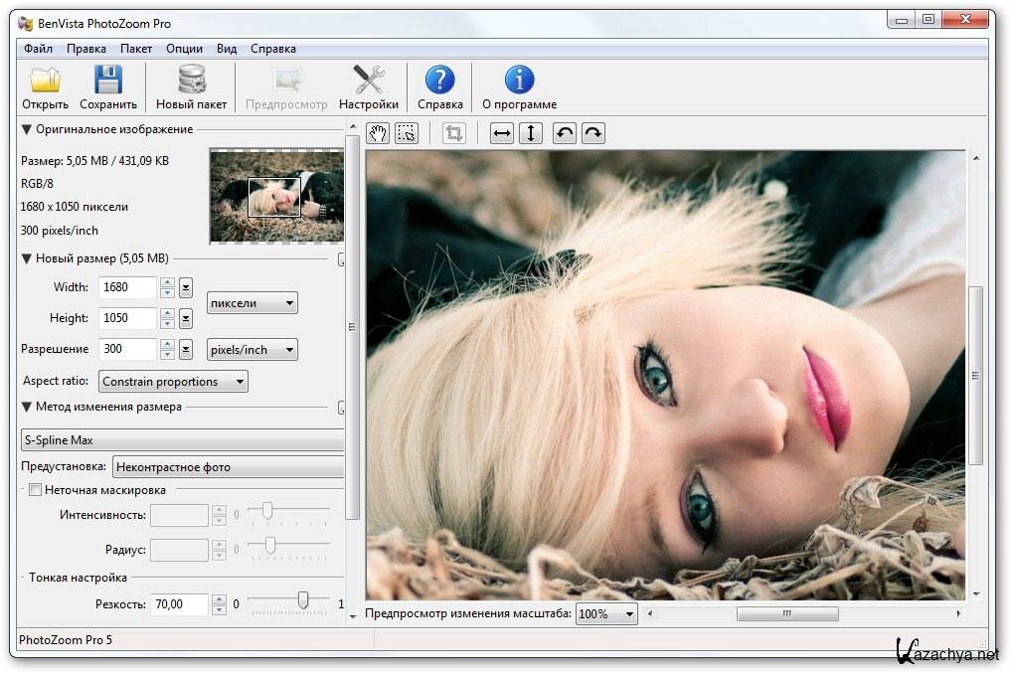The image size is (1011, 673).
Task: Open the пиксели units dropdown
Action: (253, 302)
